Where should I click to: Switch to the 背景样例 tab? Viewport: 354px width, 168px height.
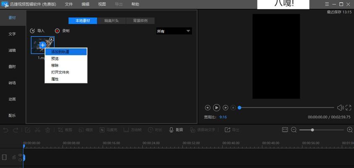click(140, 21)
